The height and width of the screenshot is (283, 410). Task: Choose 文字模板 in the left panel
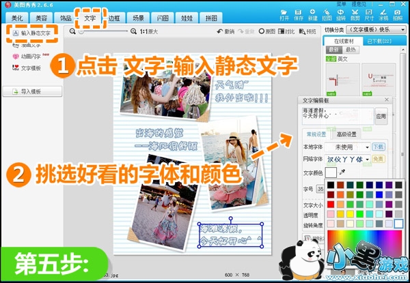pyautogui.click(x=27, y=68)
